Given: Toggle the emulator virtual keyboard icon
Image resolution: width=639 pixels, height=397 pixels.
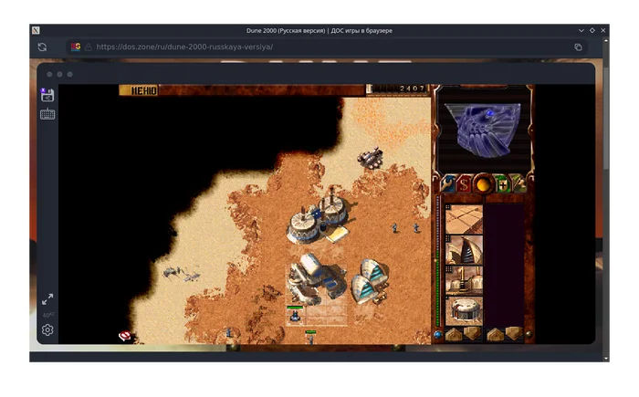Looking at the screenshot, I should click(47, 114).
